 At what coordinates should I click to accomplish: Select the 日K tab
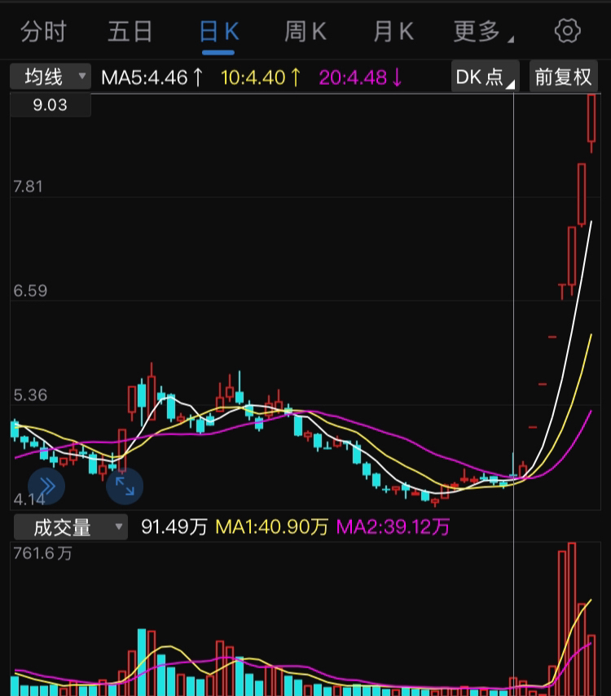(x=219, y=32)
